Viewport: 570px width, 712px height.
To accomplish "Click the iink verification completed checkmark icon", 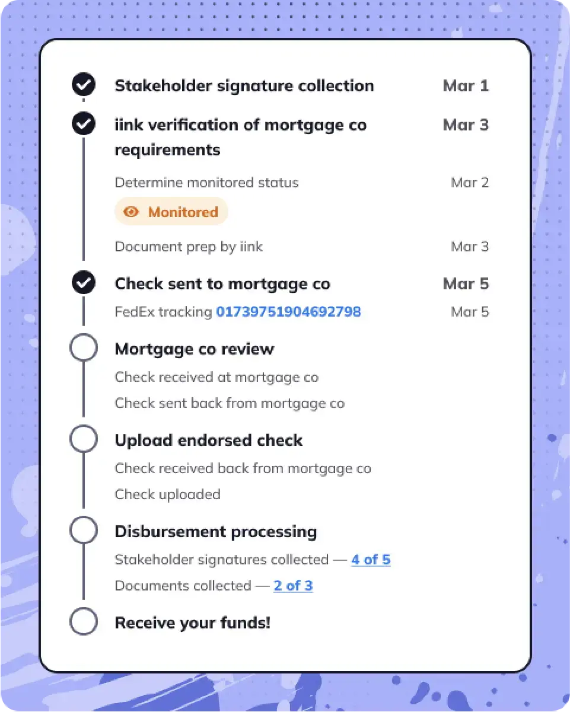I will (x=84, y=124).
